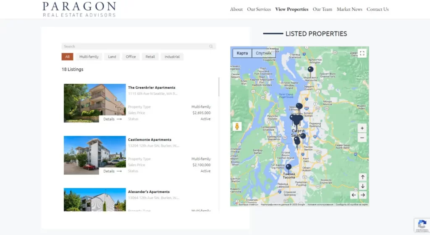430x235 pixels.
Task: Pan the map right with arrow
Action: tap(362, 195)
